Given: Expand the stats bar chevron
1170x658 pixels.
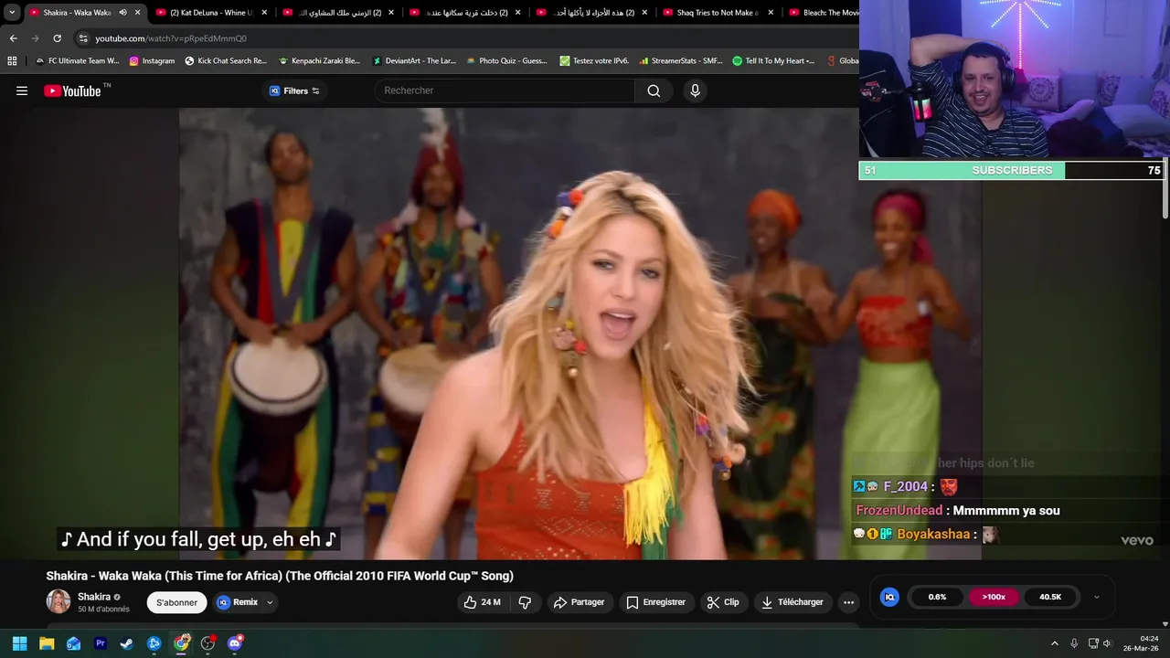Looking at the screenshot, I should click(x=1096, y=597).
